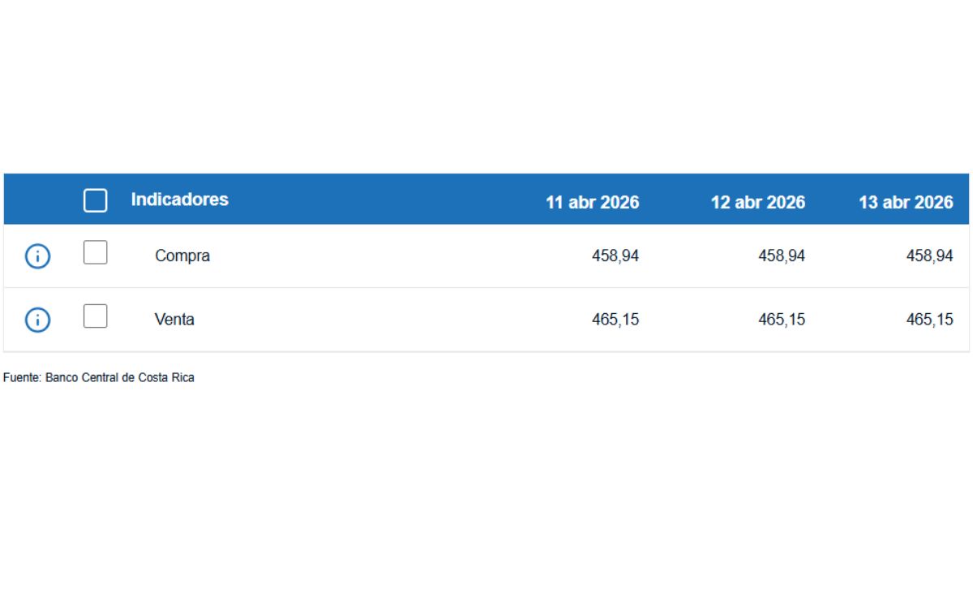The image size is (973, 606).
Task: Open details via Compra row information symbol
Action: point(36,256)
